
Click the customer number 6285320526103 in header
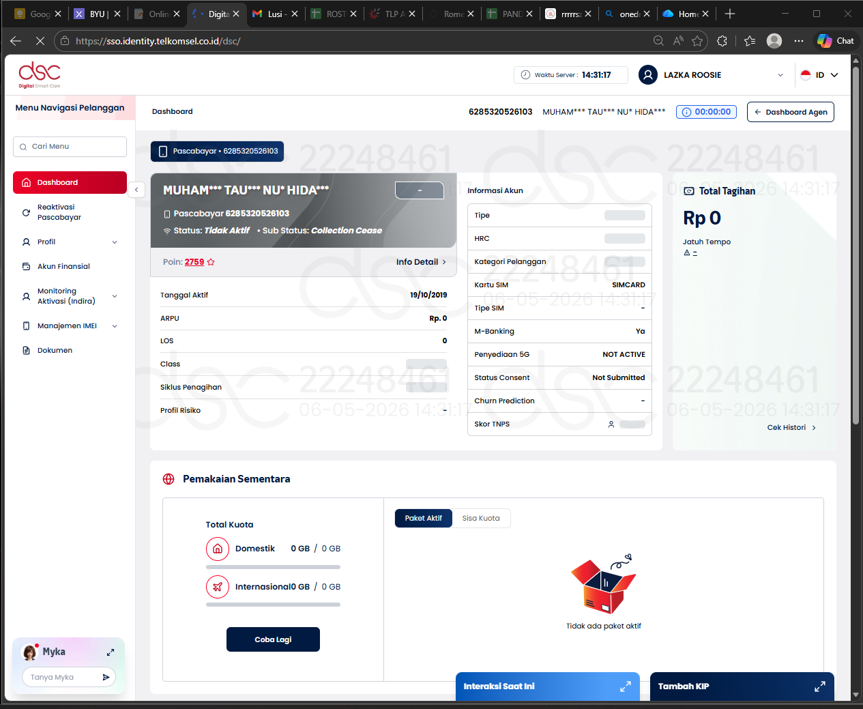coord(500,112)
